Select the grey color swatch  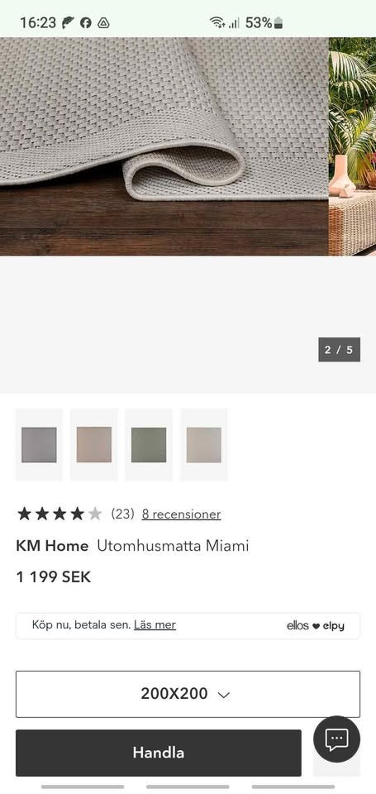click(x=39, y=445)
